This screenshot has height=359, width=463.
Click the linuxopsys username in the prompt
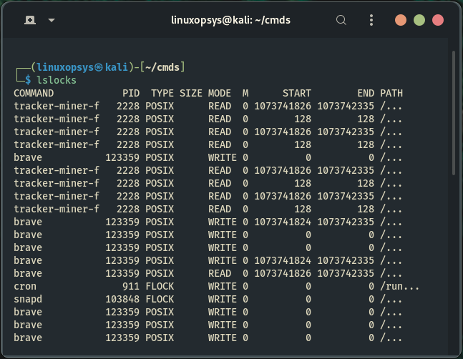click(x=65, y=67)
